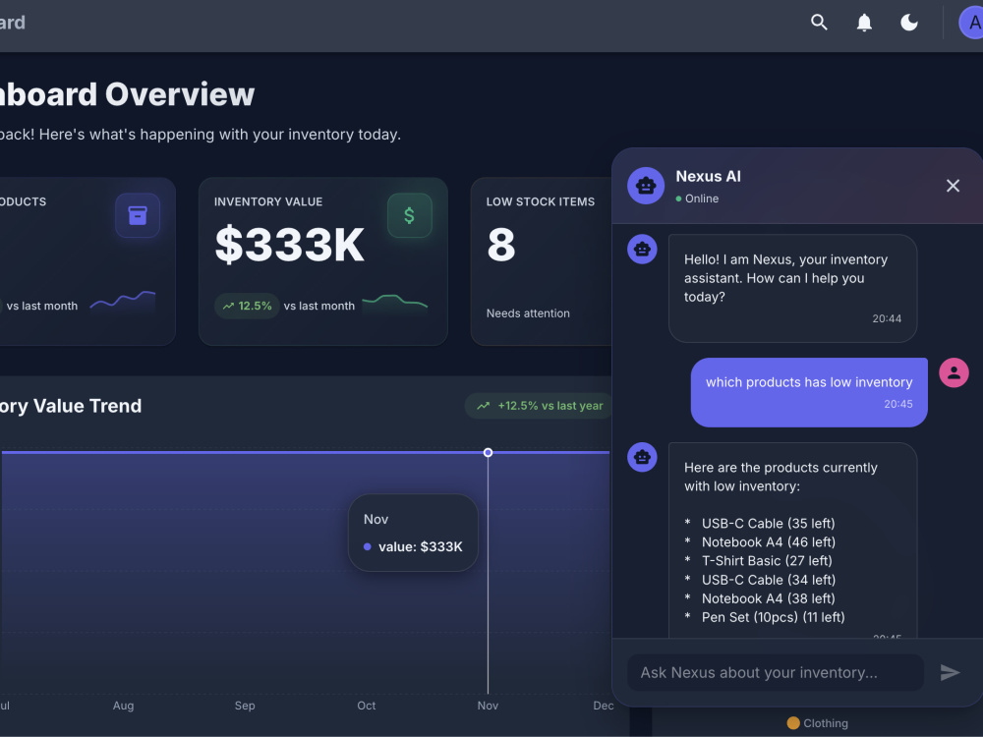Open search with the magnifier icon
983x737 pixels.
(819, 23)
